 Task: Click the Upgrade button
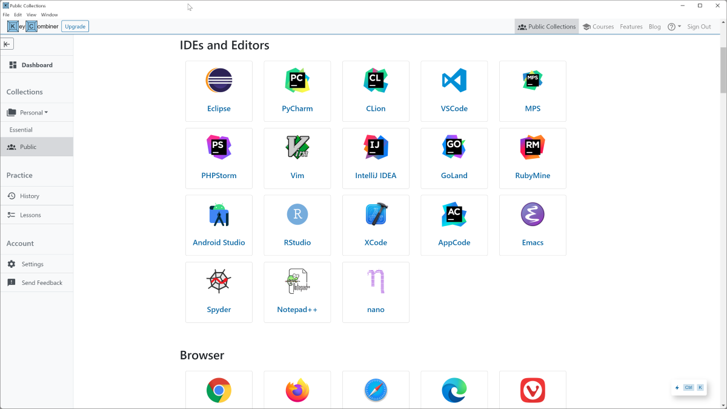[75, 27]
